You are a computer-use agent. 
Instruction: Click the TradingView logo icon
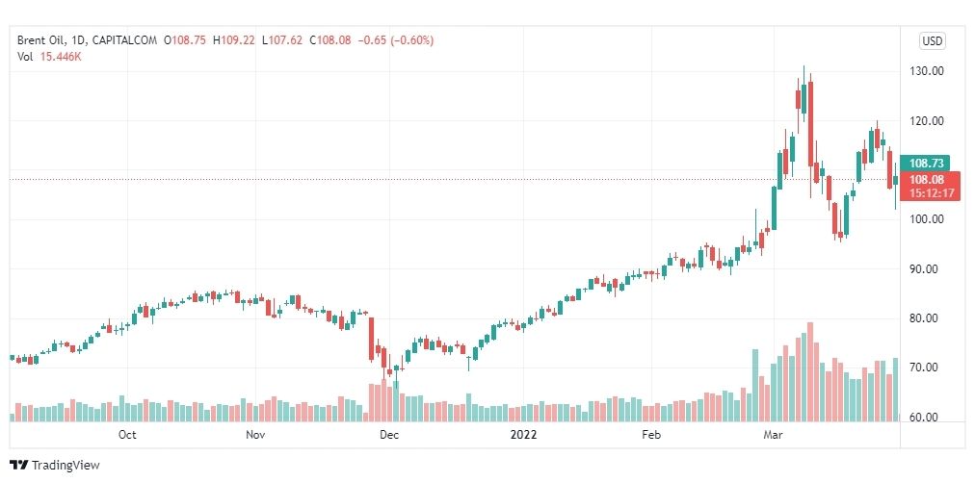pos(19,465)
